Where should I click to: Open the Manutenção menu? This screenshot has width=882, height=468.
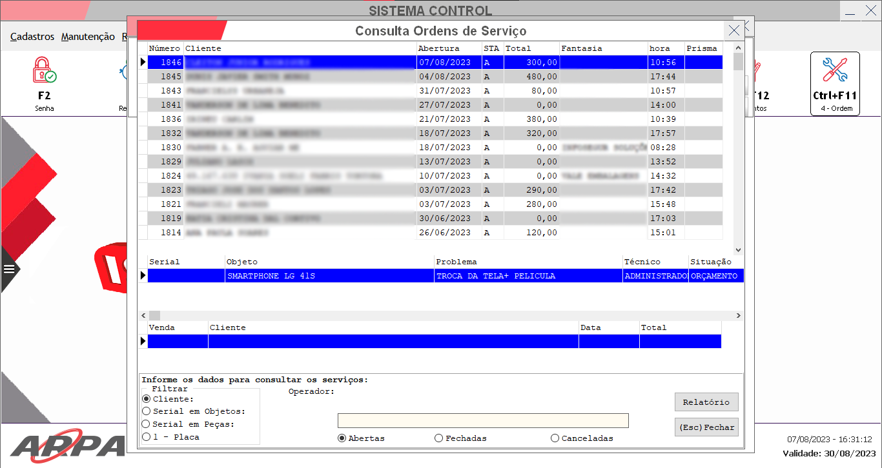click(88, 37)
